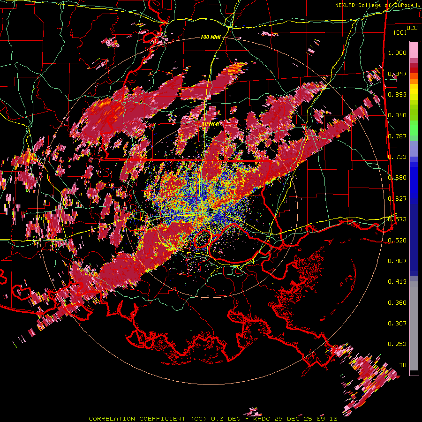This screenshot has height=422, width=422.
Task: Click the 50 NMI range ring label
Action: point(211,124)
